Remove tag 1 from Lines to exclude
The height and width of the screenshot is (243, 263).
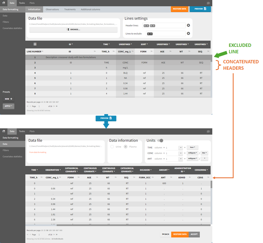[x=151, y=34]
